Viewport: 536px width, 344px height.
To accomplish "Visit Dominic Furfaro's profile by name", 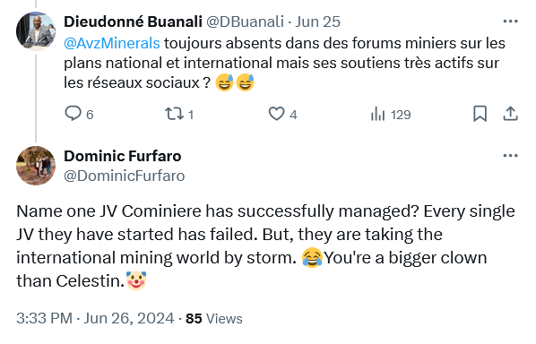I will pyautogui.click(x=123, y=156).
